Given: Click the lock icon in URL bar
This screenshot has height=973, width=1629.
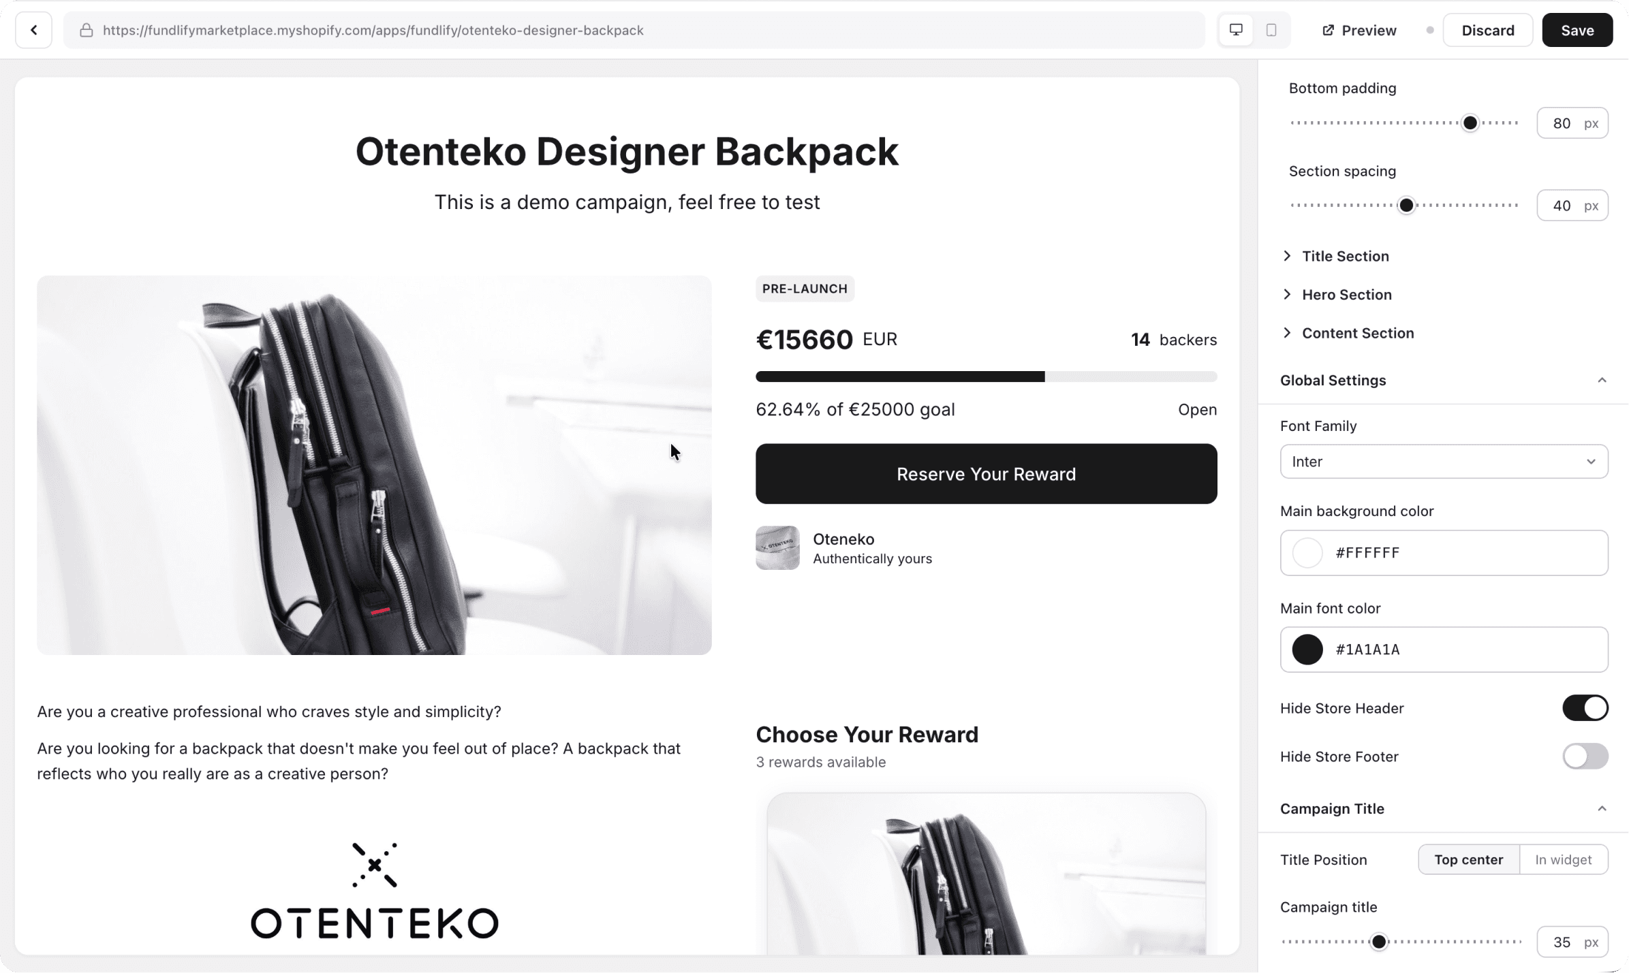Looking at the screenshot, I should tap(87, 30).
